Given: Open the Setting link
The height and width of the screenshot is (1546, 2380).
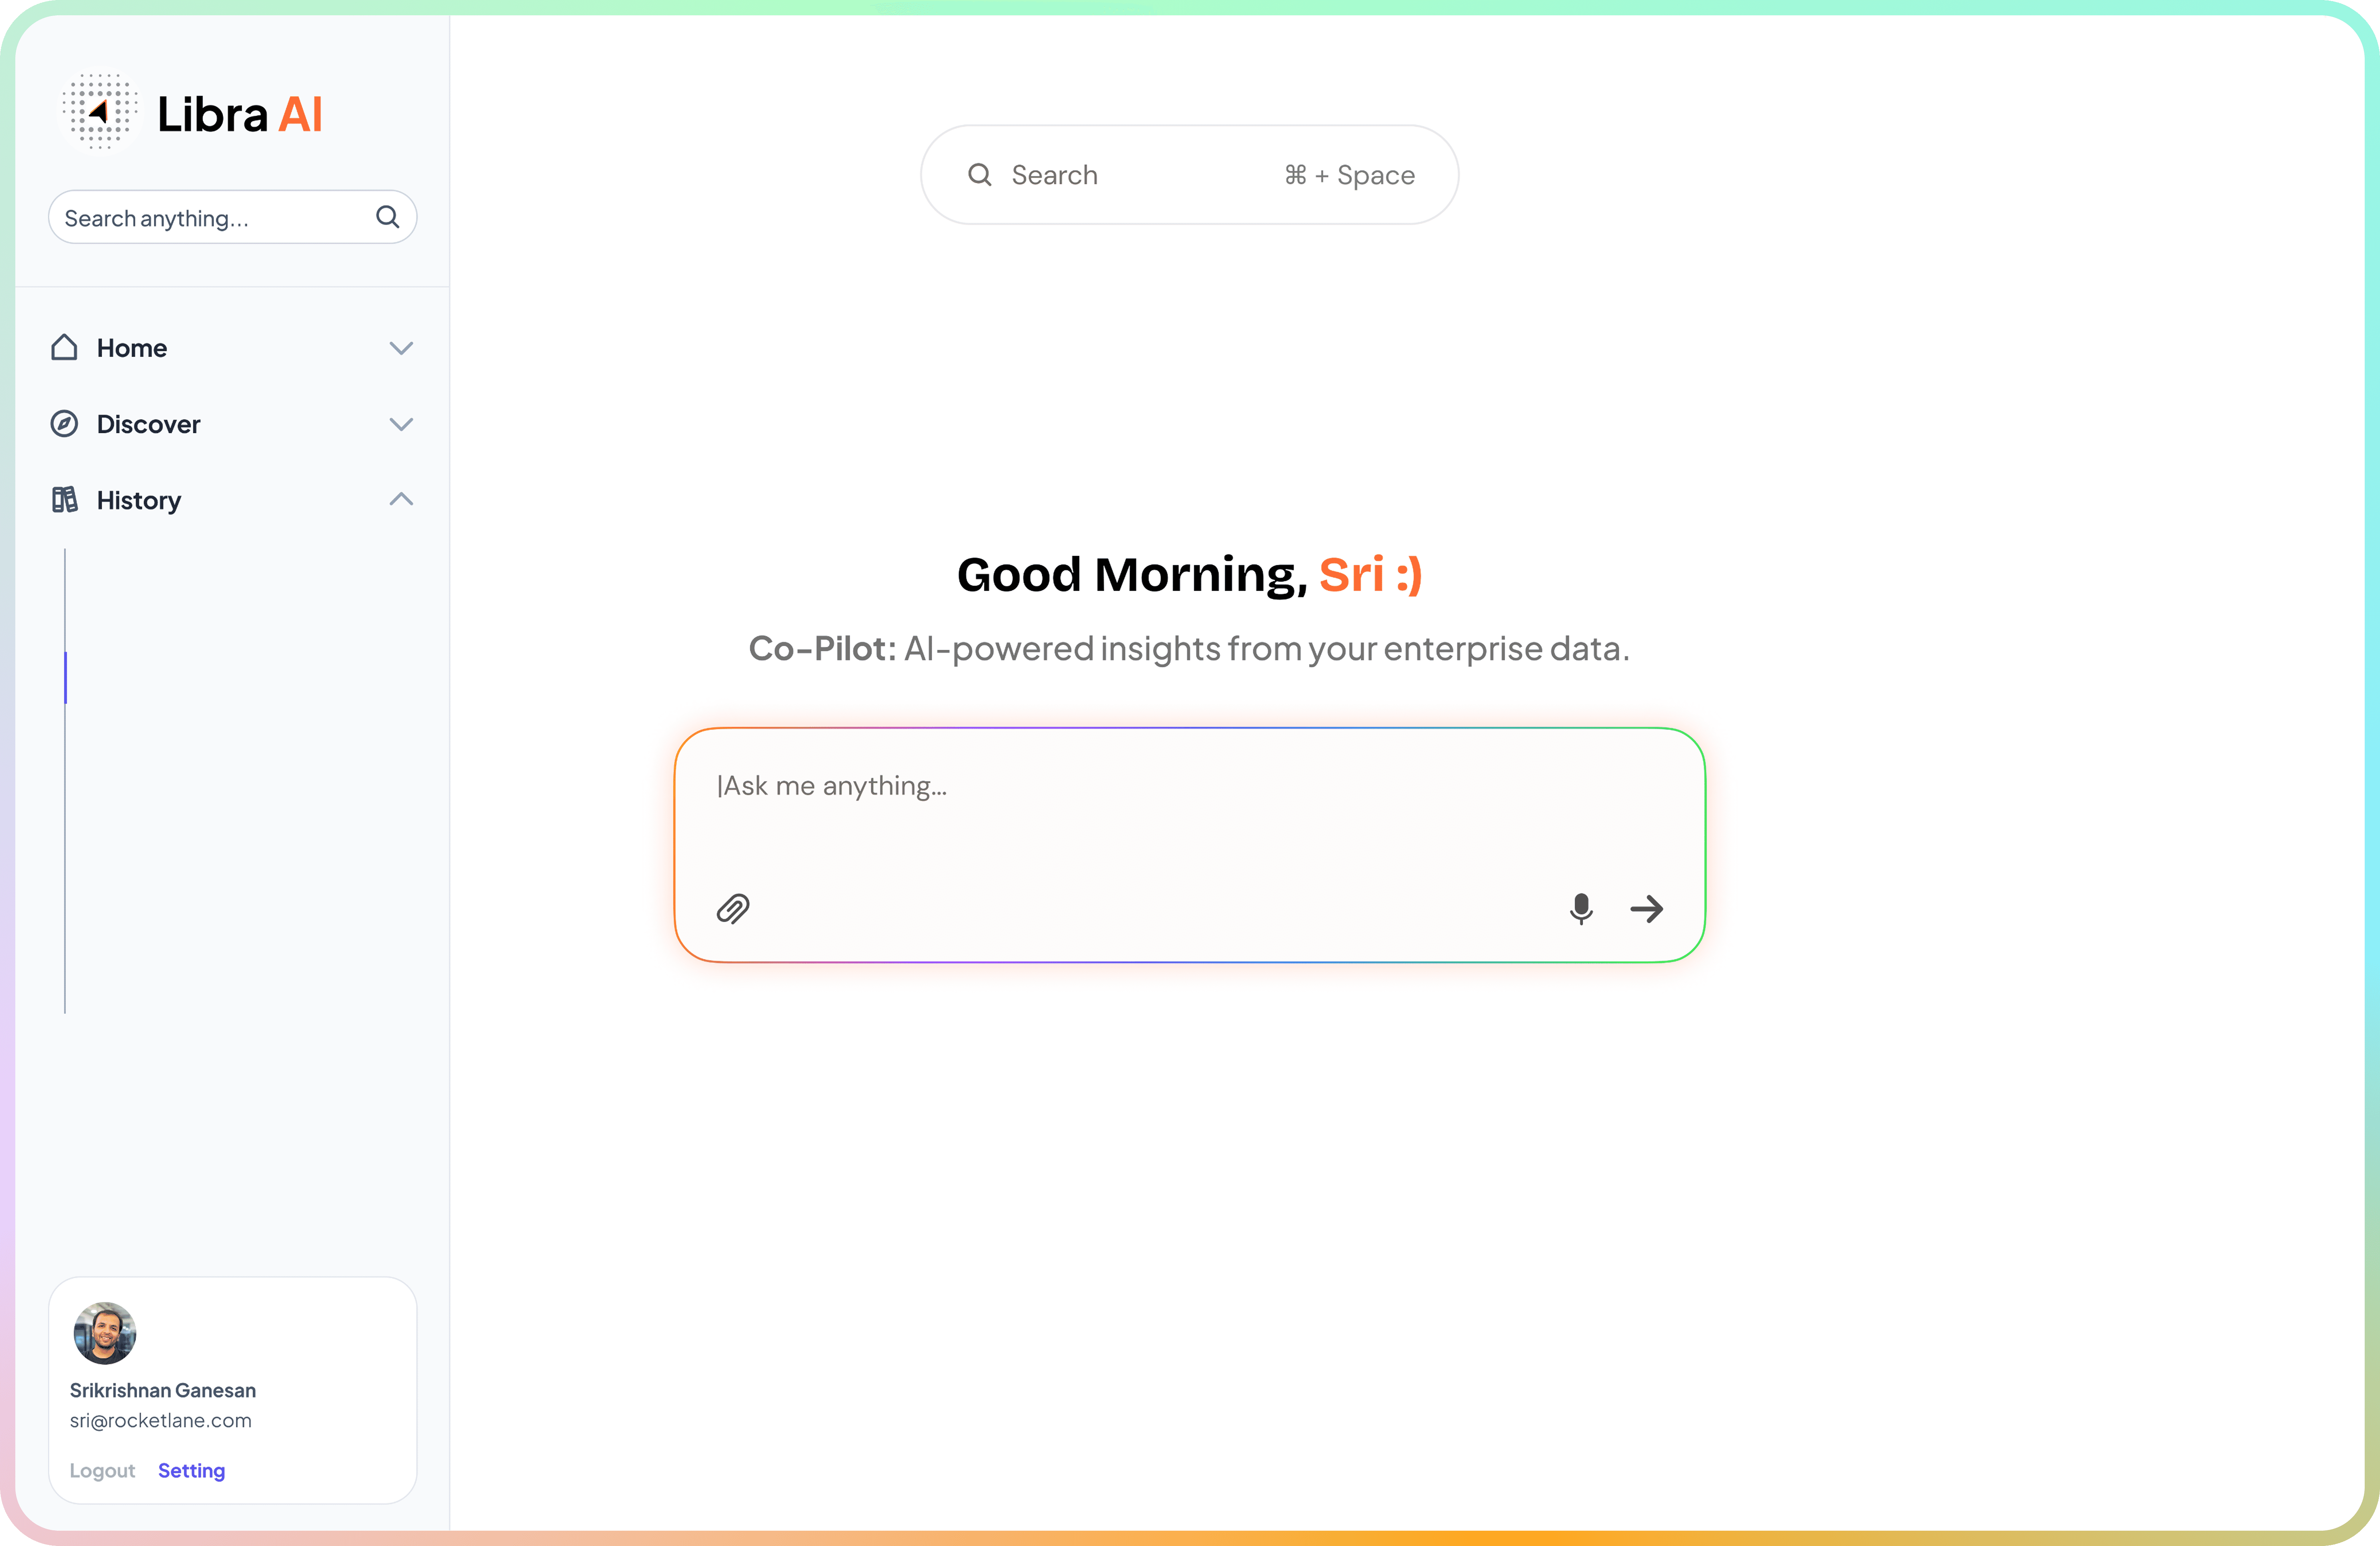Looking at the screenshot, I should [191, 1470].
